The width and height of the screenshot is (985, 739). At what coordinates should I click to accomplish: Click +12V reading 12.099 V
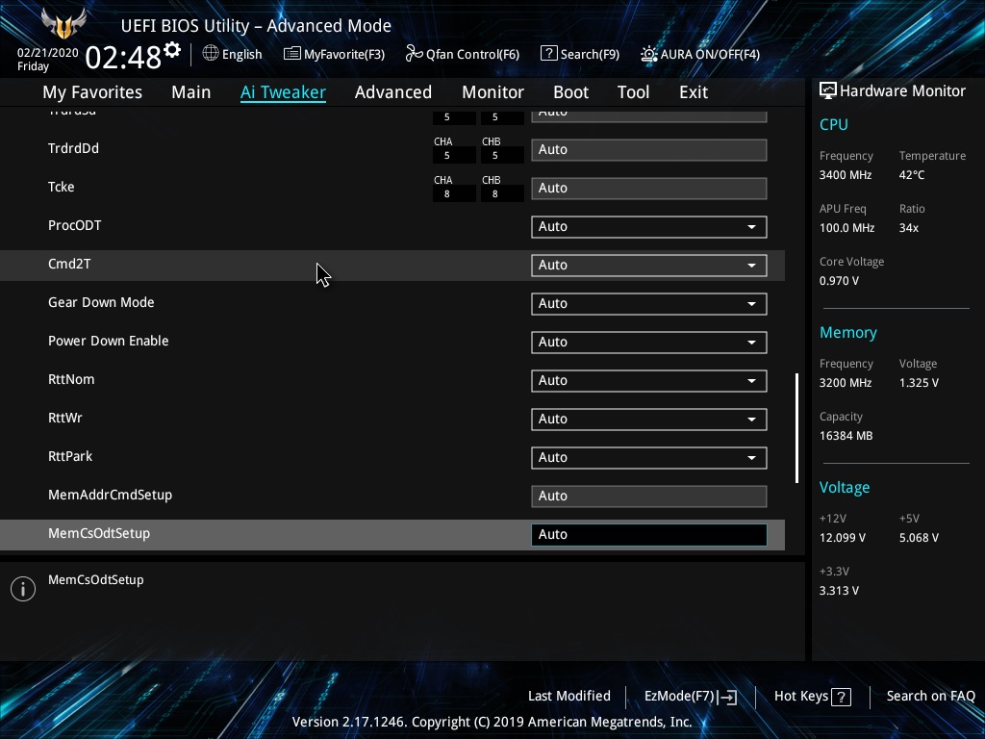point(843,537)
